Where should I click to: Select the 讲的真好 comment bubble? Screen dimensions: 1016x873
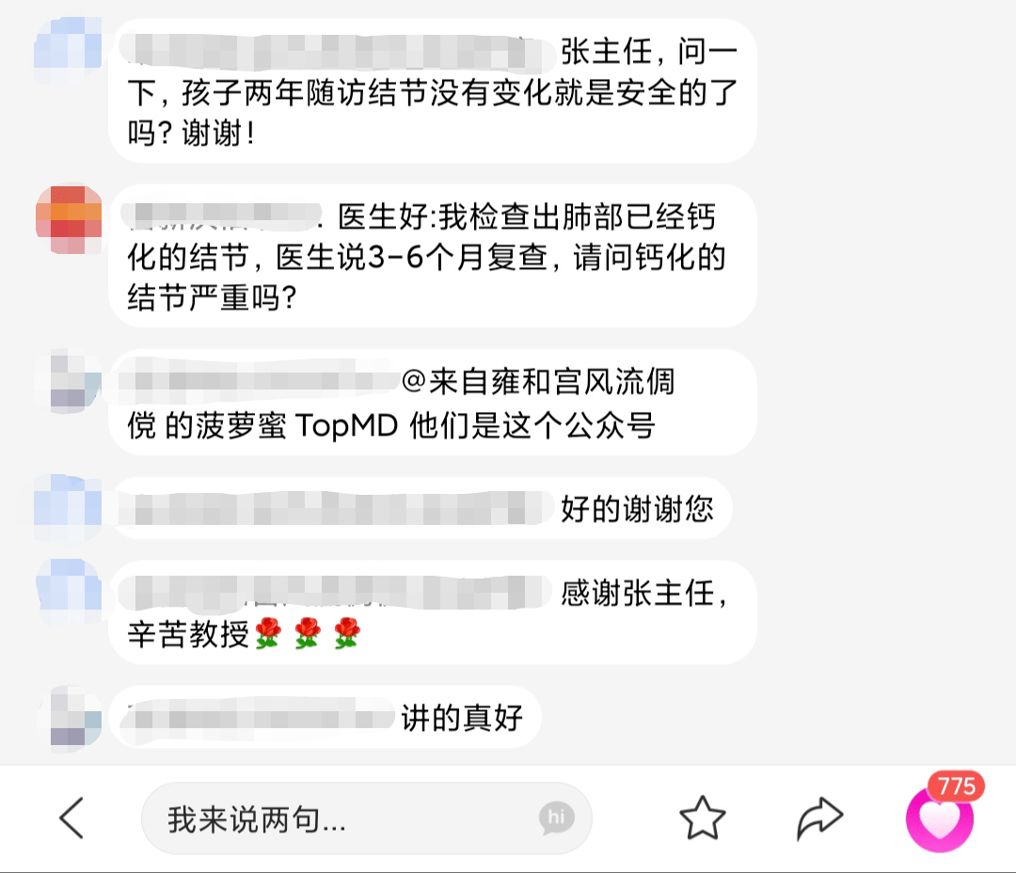coord(325,717)
